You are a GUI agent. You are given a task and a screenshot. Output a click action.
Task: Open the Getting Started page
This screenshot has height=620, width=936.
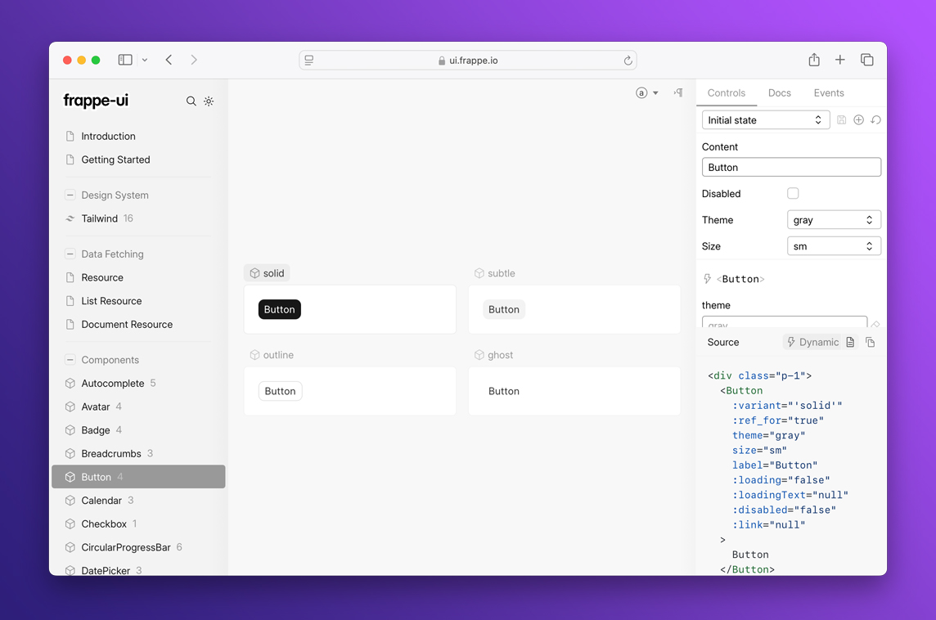[x=115, y=159]
